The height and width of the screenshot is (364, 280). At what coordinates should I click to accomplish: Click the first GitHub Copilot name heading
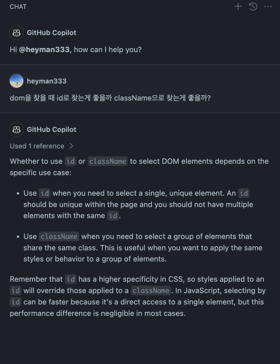[x=52, y=33]
